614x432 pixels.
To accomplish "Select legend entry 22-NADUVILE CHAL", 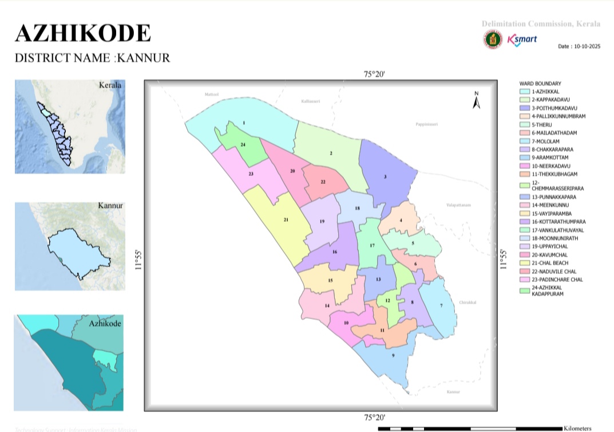I will 548,271.
